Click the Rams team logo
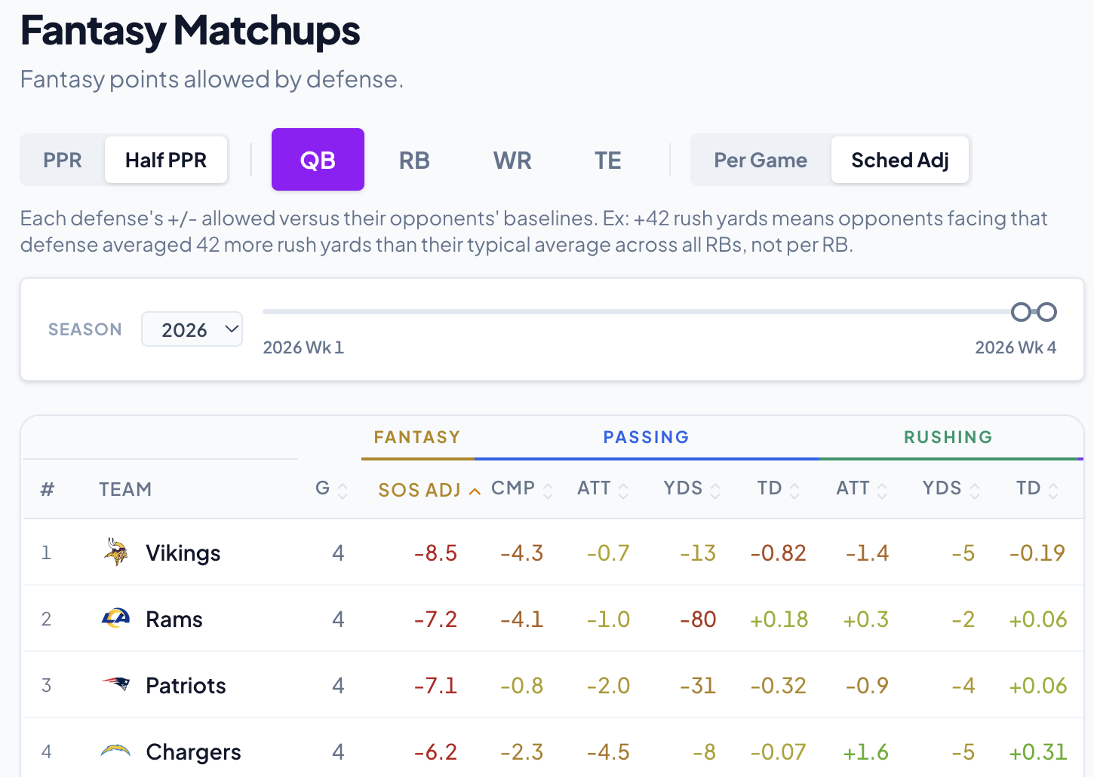 [x=115, y=619]
